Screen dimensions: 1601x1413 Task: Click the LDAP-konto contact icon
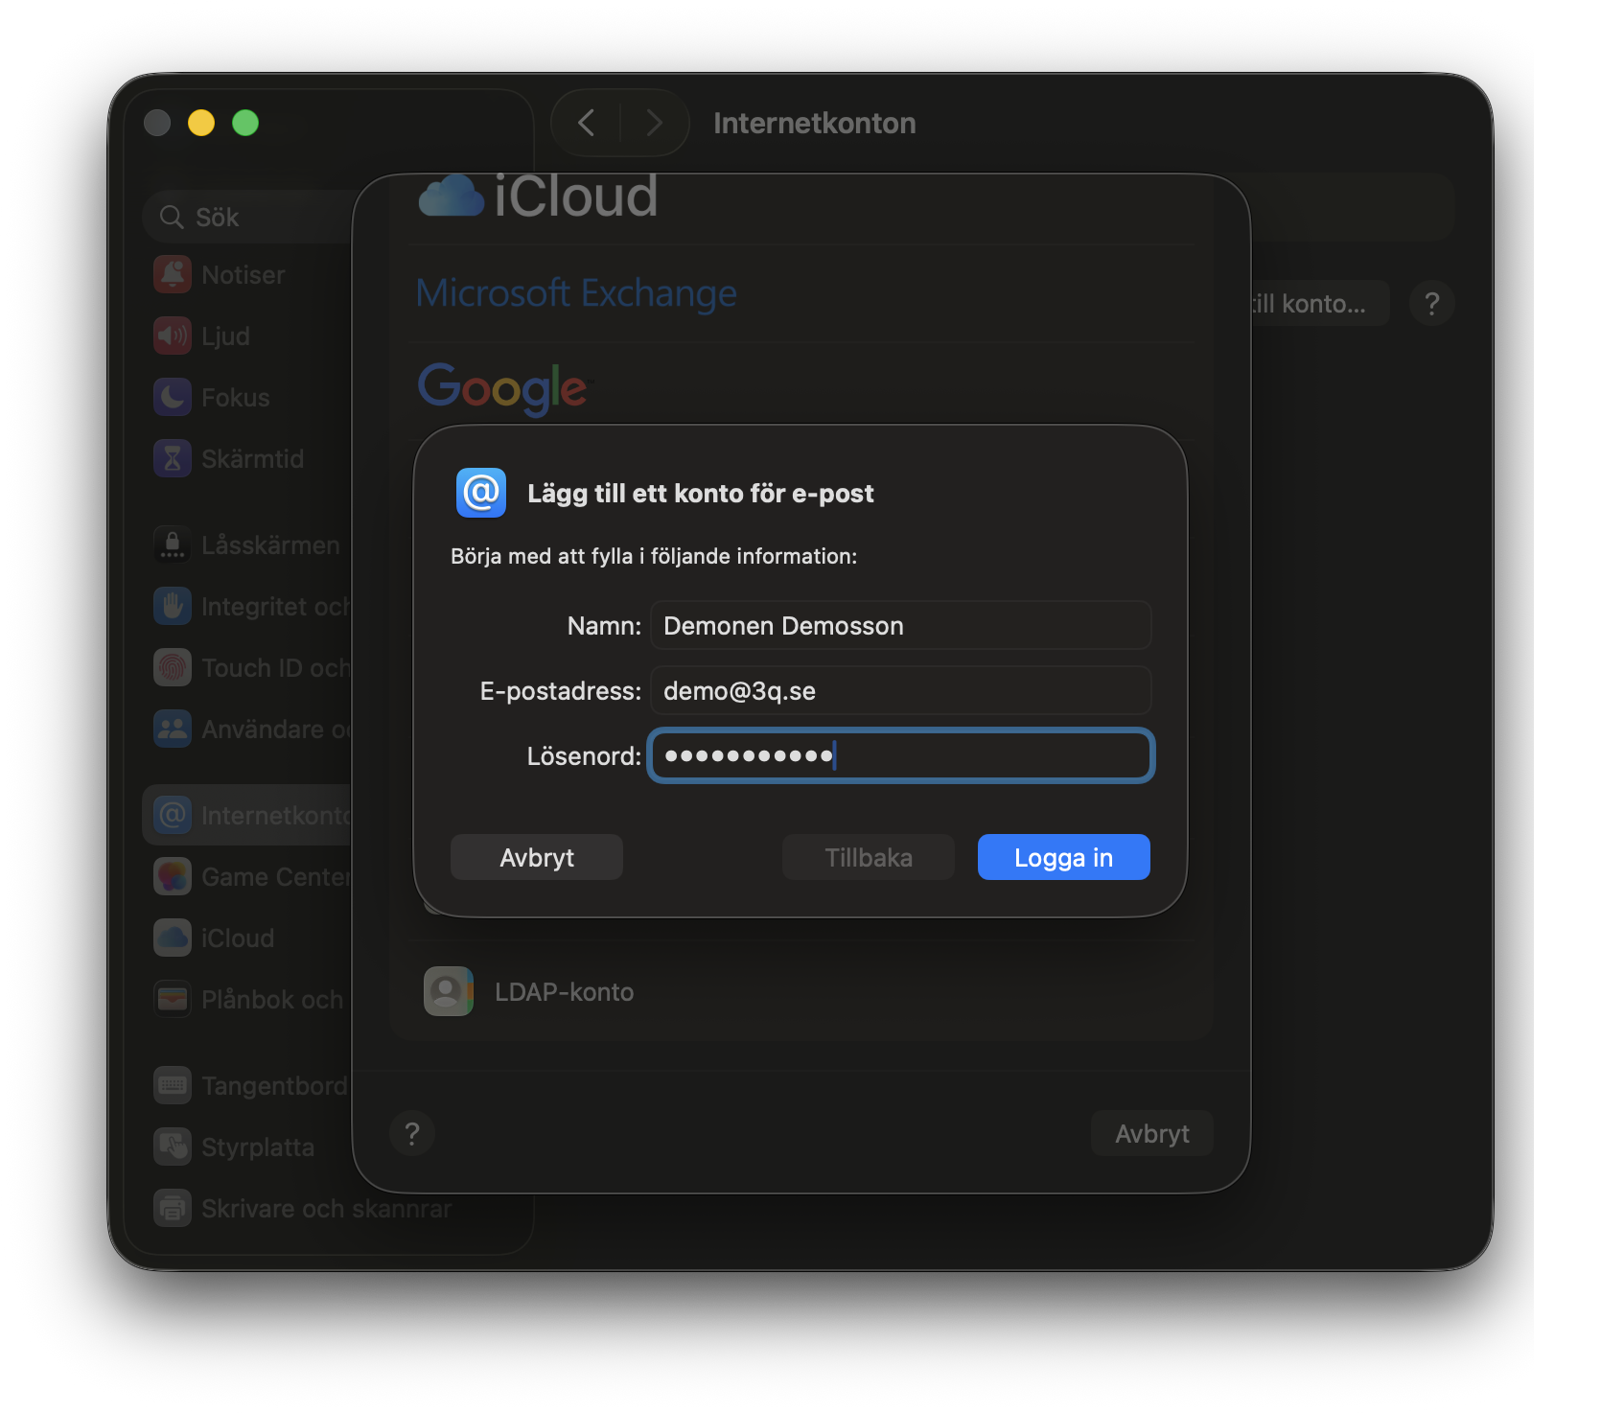449,992
